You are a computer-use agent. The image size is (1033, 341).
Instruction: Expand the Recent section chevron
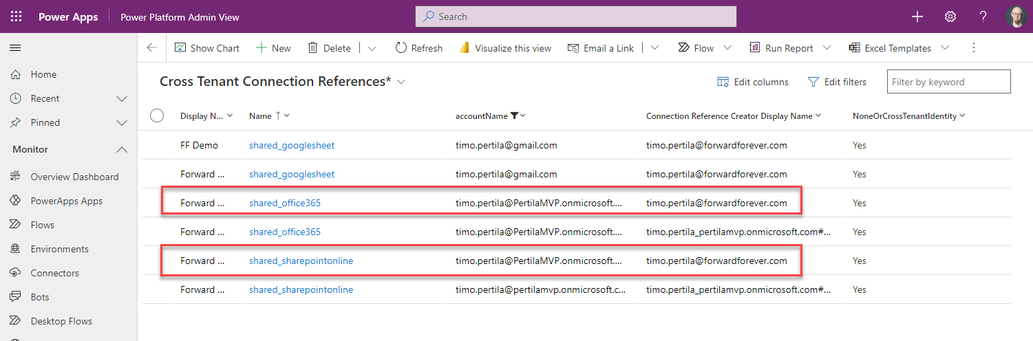click(x=122, y=98)
